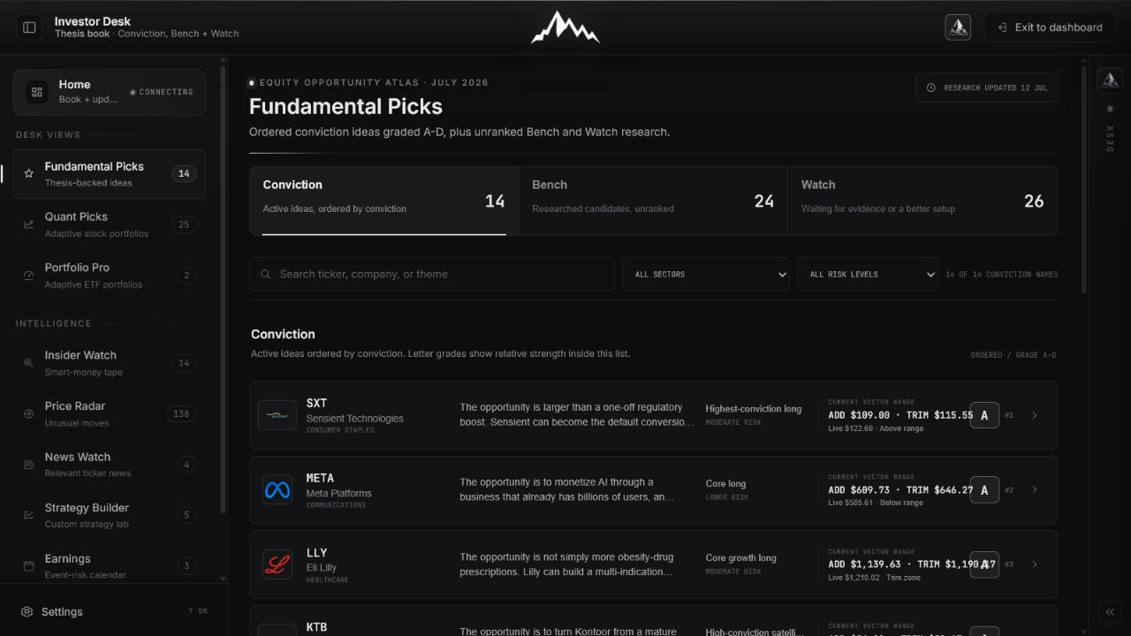1131x636 pixels.
Task: Click the mountain logo avatar in header
Action: [958, 27]
